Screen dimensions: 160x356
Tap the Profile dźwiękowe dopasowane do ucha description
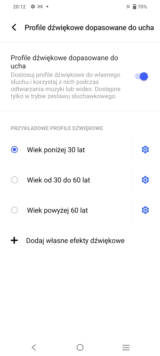(x=66, y=85)
